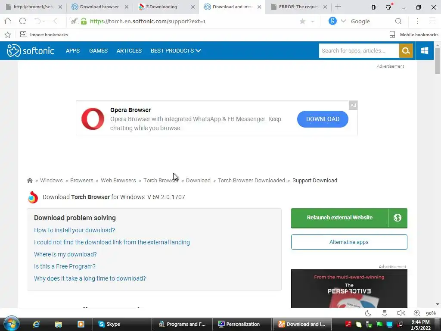Open the three-dot vertical menu
441x331 pixels.
417,21
